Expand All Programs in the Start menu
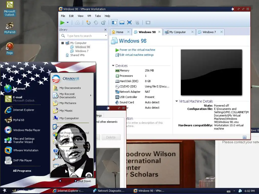This screenshot has width=259, height=194. point(22,171)
